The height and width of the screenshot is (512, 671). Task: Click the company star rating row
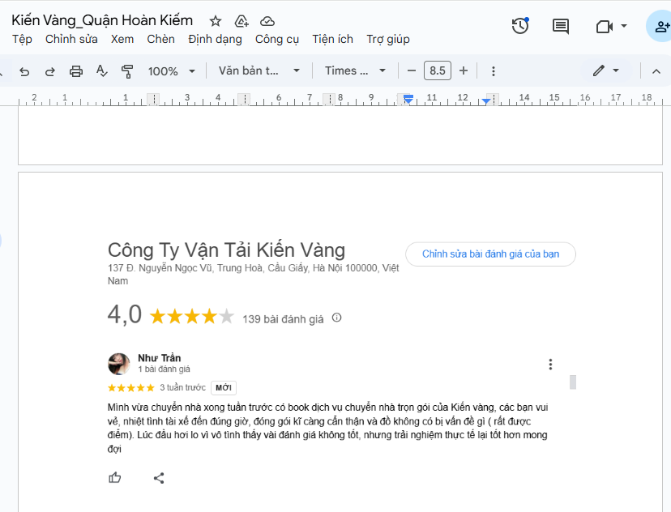(x=192, y=317)
